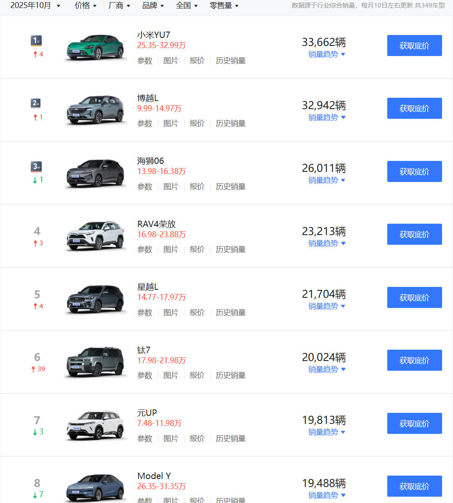
Task: Get bottom price for 元UP
Action: pos(414,423)
